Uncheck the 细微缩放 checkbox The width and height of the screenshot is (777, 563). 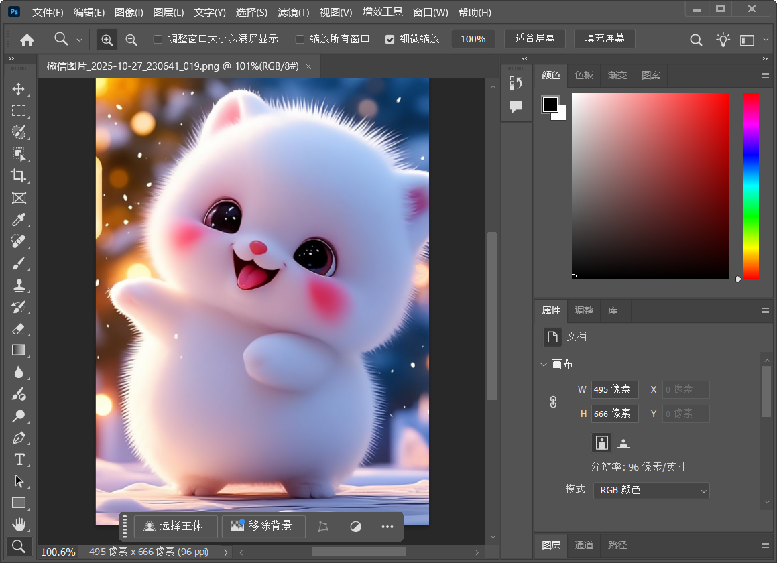390,39
